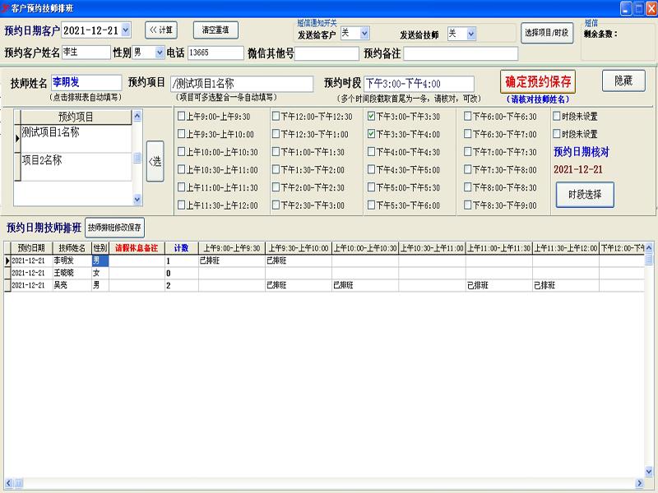The height and width of the screenshot is (493, 658).
Task: Expand the 性别 gender dropdown
Action: click(160, 53)
